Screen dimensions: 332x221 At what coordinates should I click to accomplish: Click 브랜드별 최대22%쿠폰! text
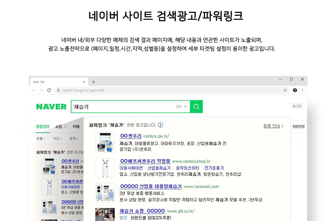151,218
